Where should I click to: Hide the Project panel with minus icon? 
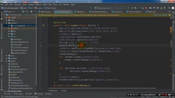coord(35,11)
